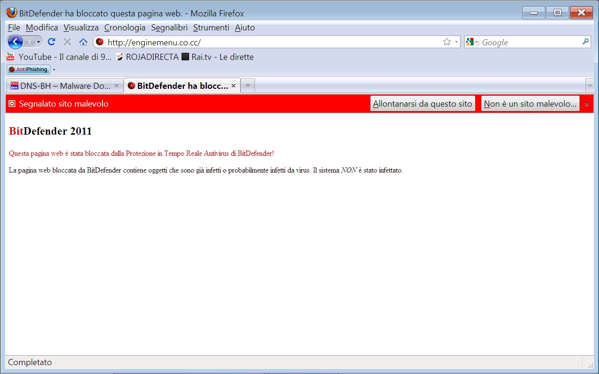
Task: Click the BitDefender AntiPhishing toolbar button
Action: point(29,69)
